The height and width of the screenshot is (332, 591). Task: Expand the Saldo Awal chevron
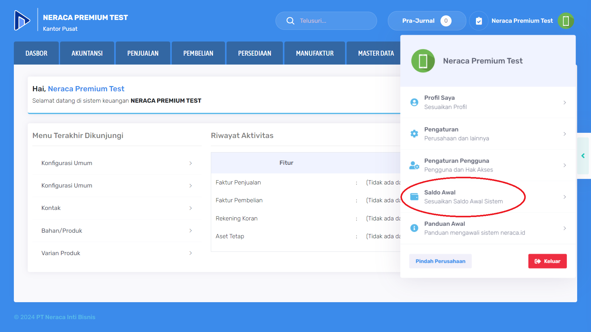[x=565, y=197]
